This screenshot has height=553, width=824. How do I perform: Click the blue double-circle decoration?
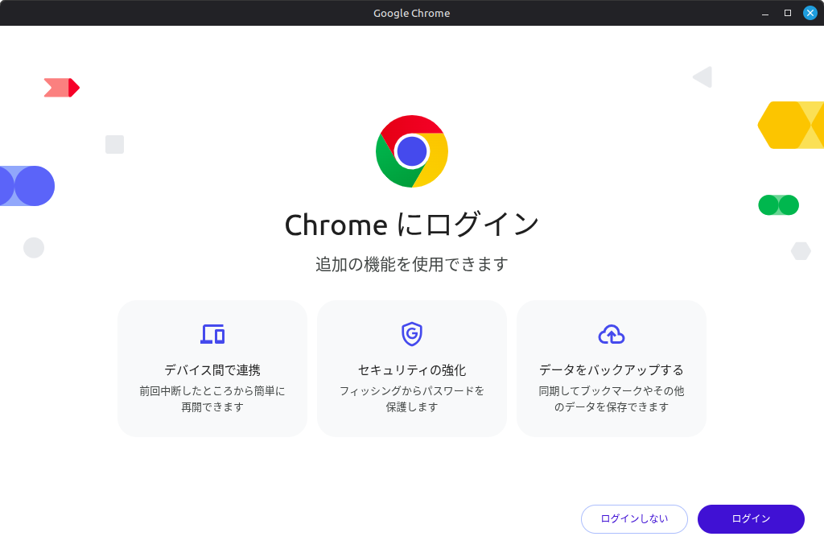[x=27, y=186]
